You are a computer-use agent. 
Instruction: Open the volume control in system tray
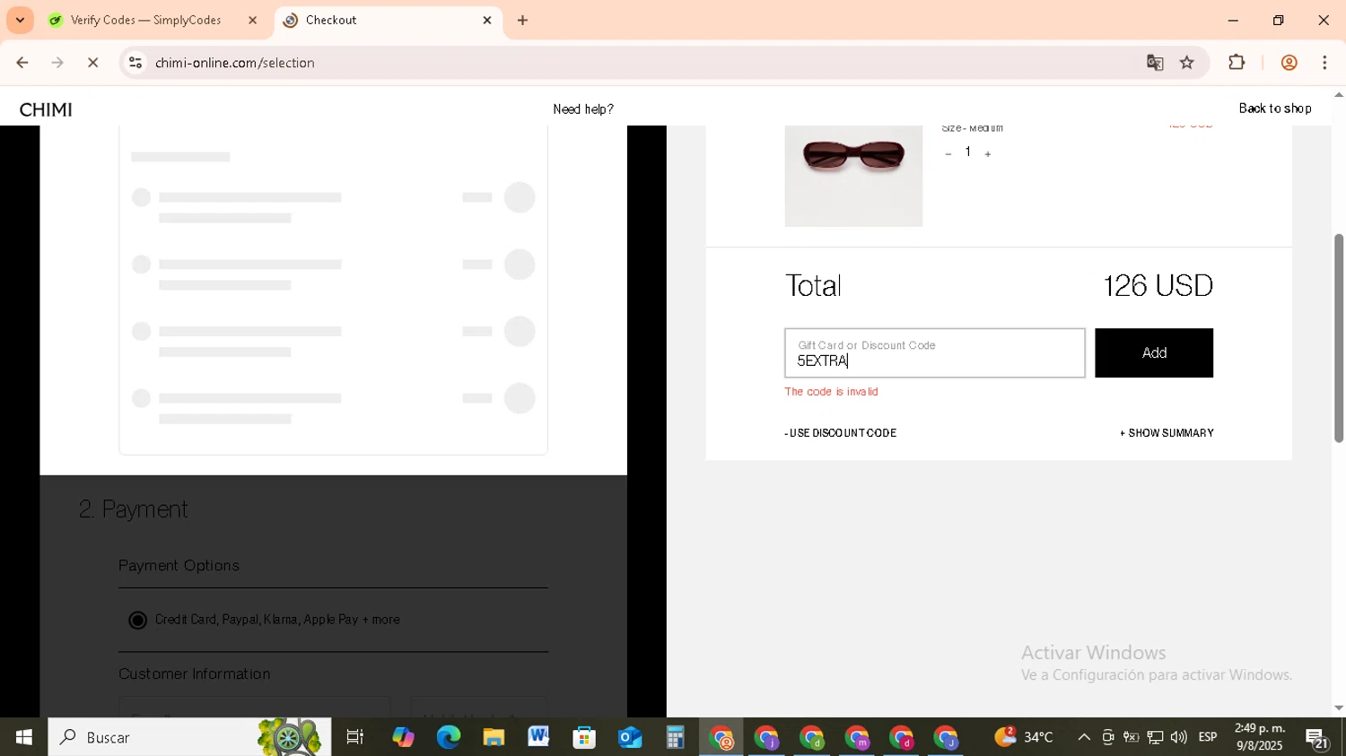pos(1179,737)
